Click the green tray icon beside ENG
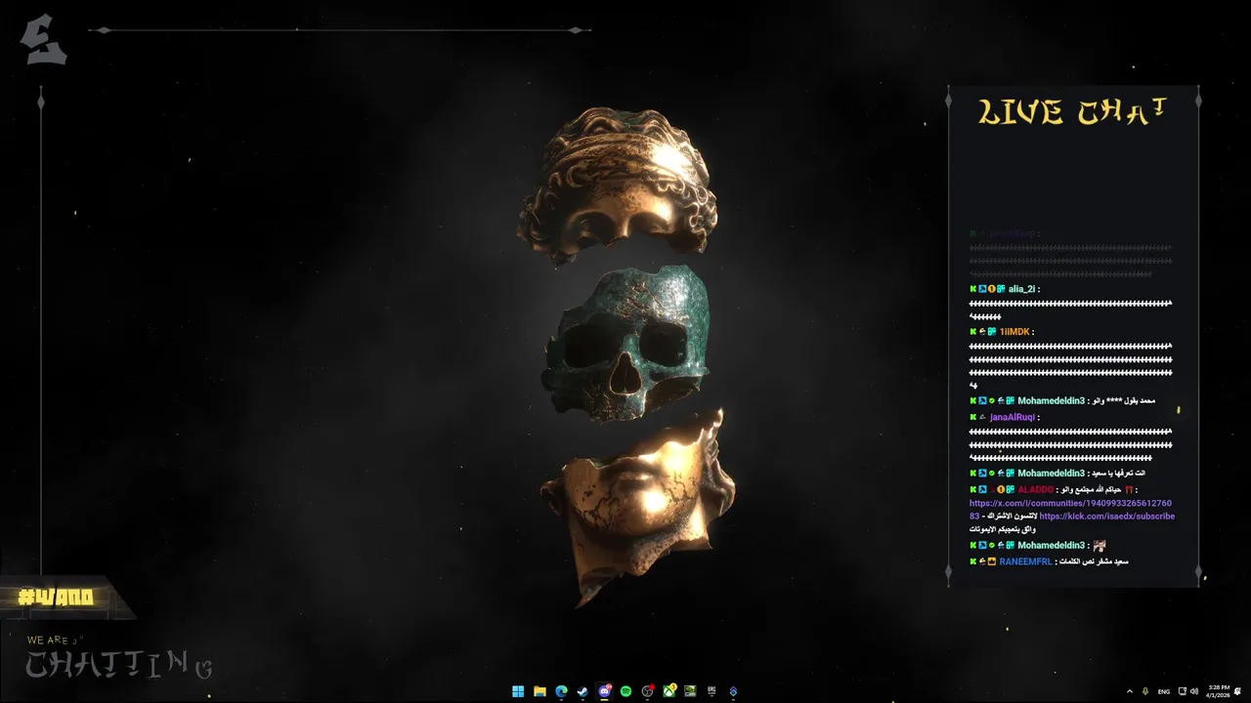The height and width of the screenshot is (703, 1251). tap(1145, 691)
